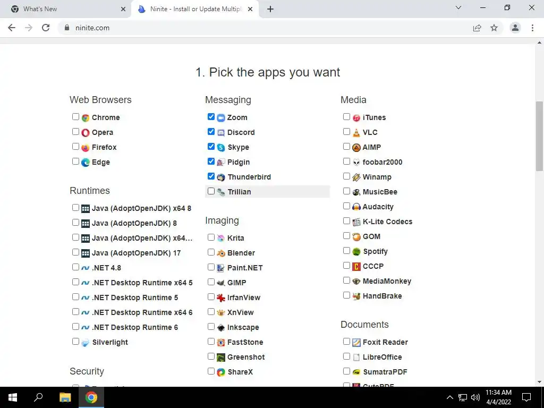Image resolution: width=544 pixels, height=408 pixels.
Task: Open Windows Start menu
Action: click(x=13, y=397)
